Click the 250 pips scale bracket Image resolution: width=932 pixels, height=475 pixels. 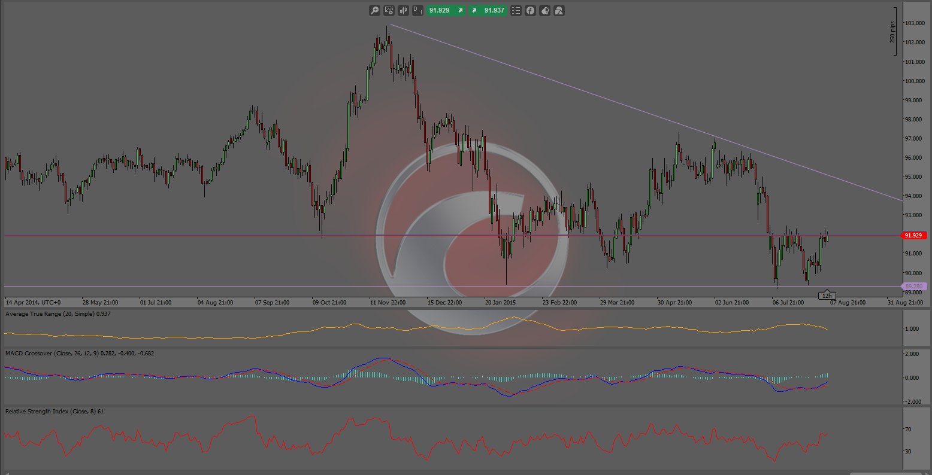point(894,32)
